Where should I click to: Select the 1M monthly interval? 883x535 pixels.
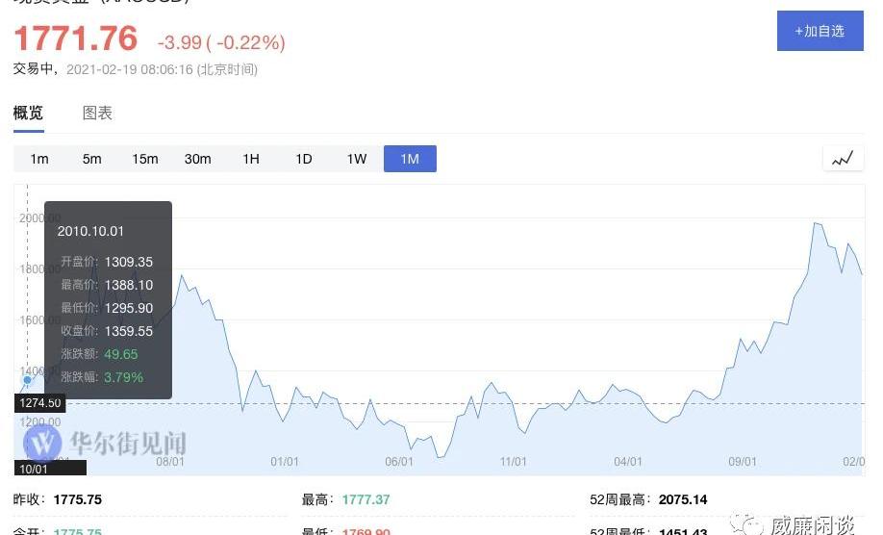pos(410,159)
